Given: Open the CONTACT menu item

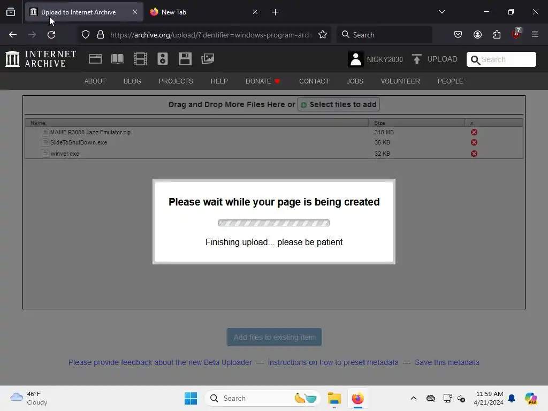Looking at the screenshot, I should (314, 81).
